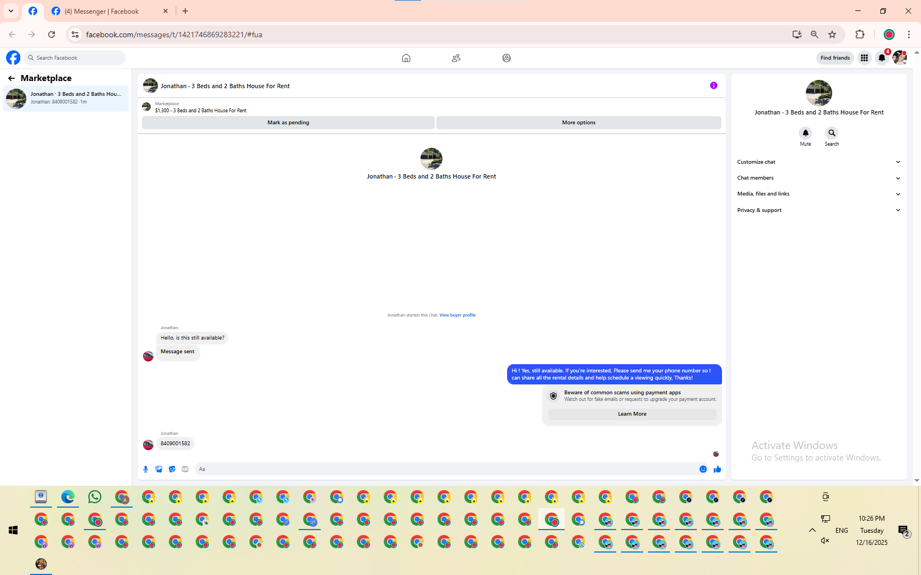Bookmark this tab star icon
921x575 pixels.
coord(832,34)
